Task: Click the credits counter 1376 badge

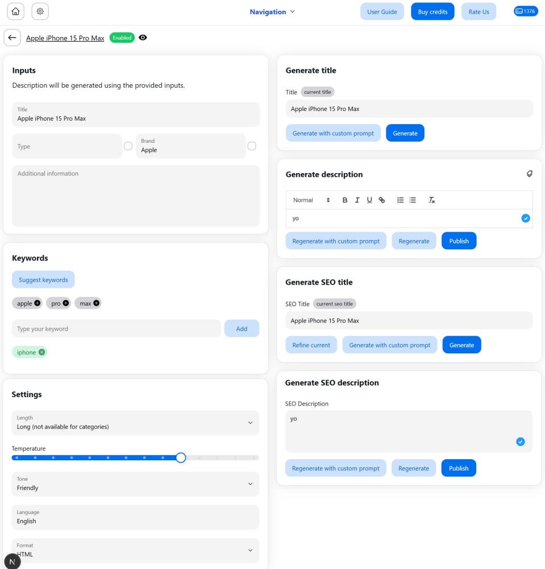Action: pyautogui.click(x=526, y=11)
